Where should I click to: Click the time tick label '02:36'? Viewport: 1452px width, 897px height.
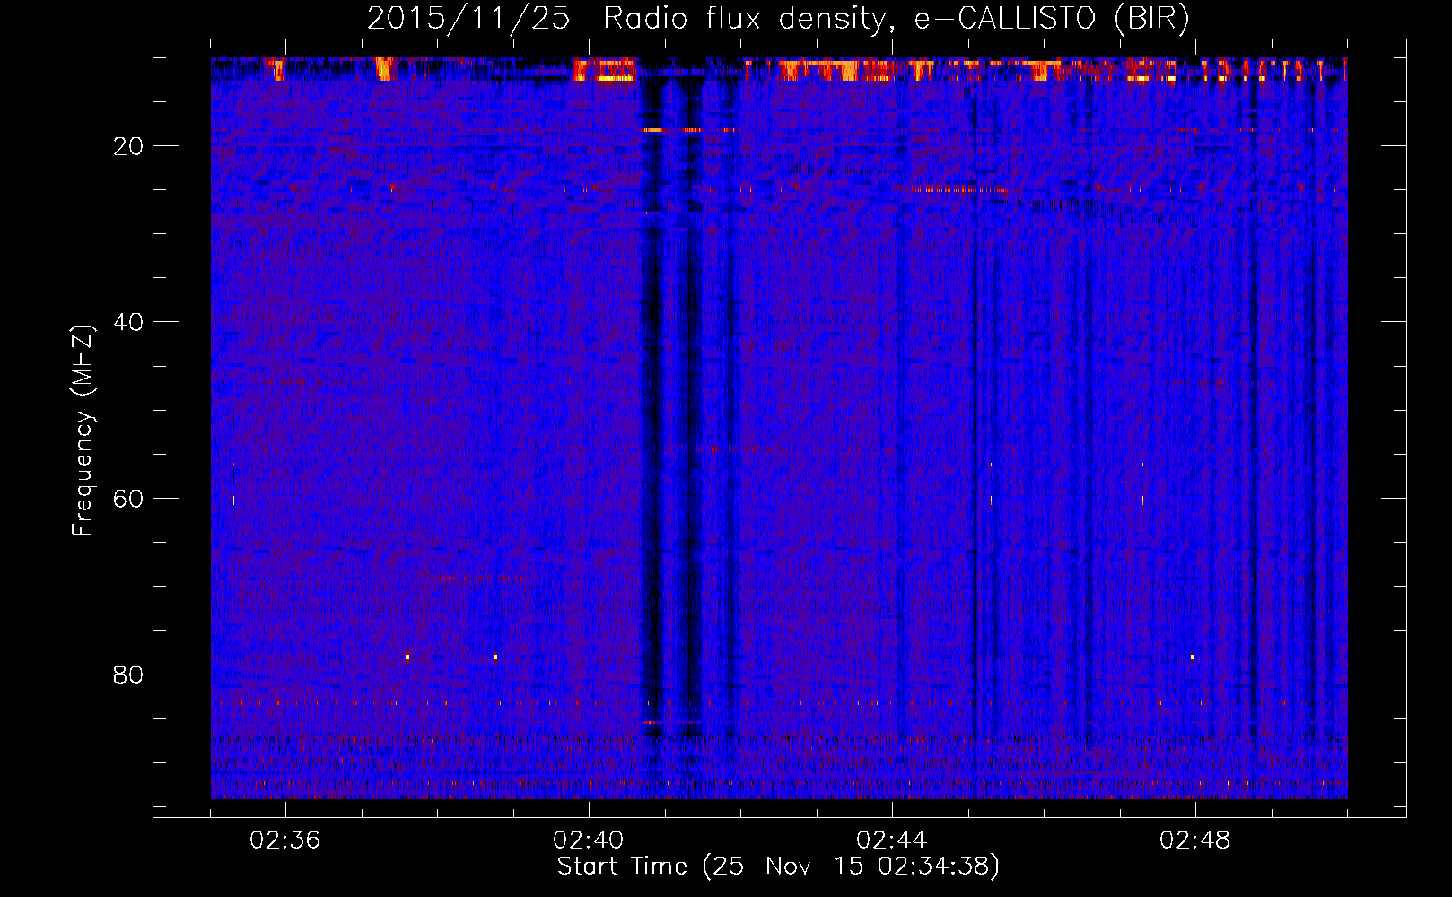point(285,840)
